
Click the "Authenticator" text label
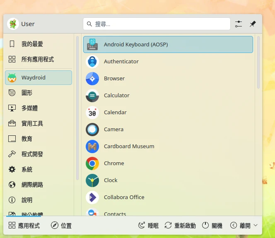(121, 62)
